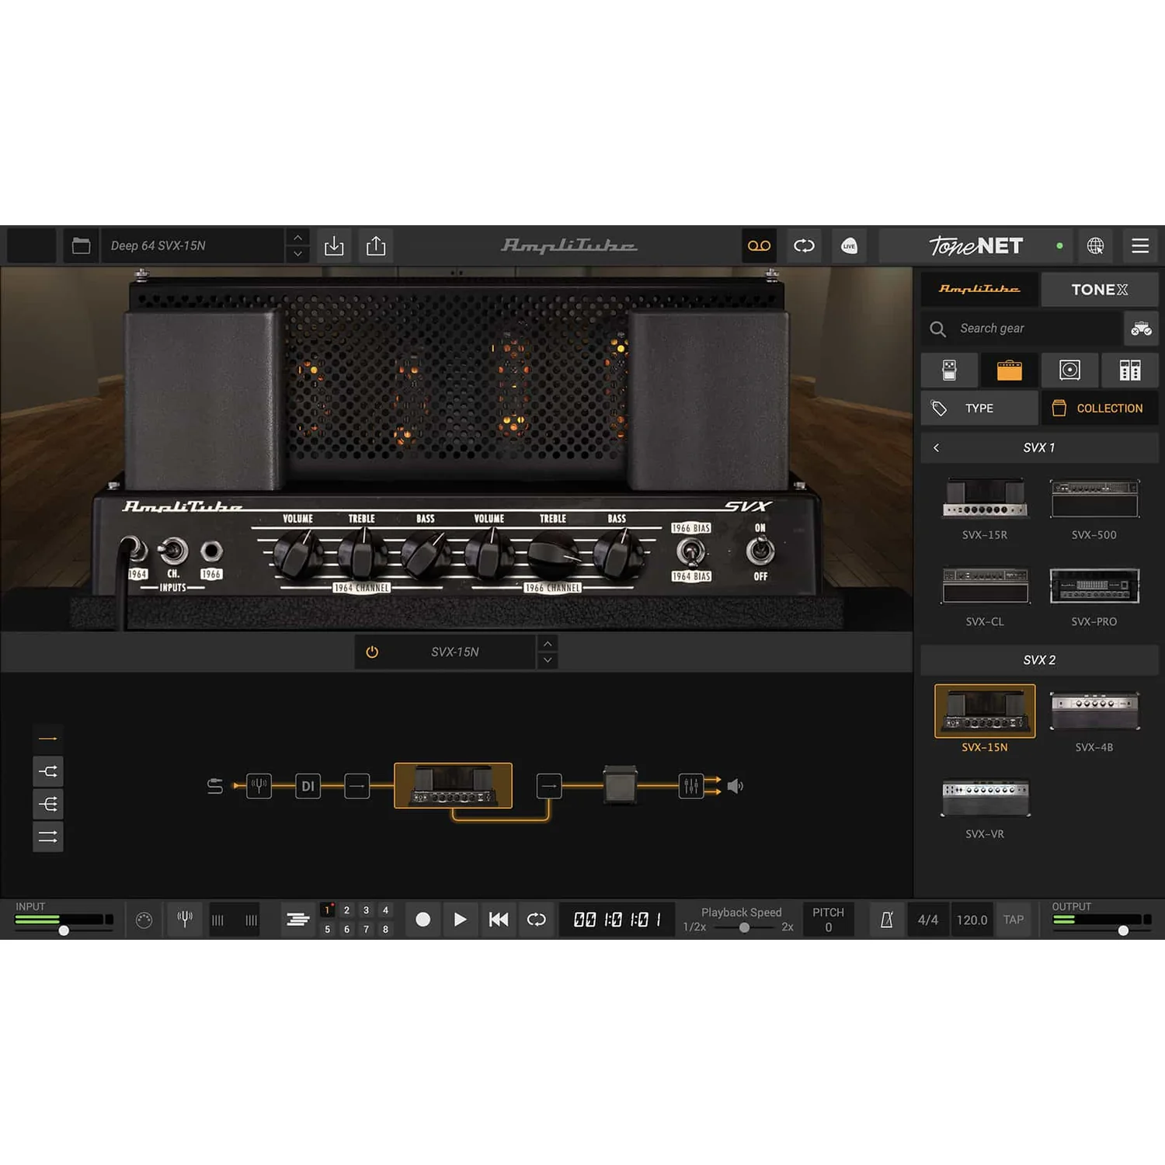
Task: Open the track layout icon left of track numbers
Action: pos(298,920)
